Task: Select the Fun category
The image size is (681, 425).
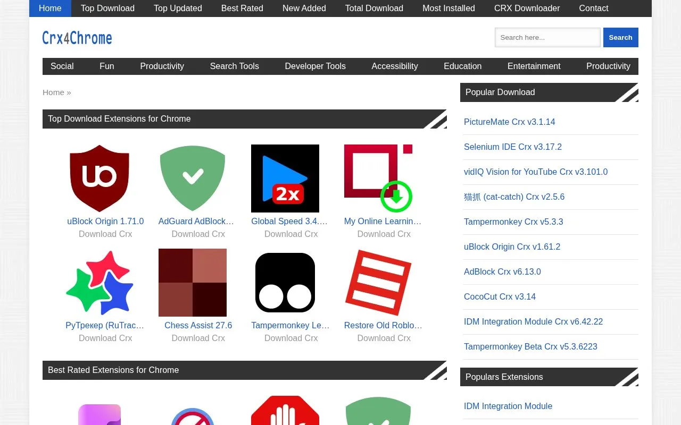Action: [x=107, y=66]
